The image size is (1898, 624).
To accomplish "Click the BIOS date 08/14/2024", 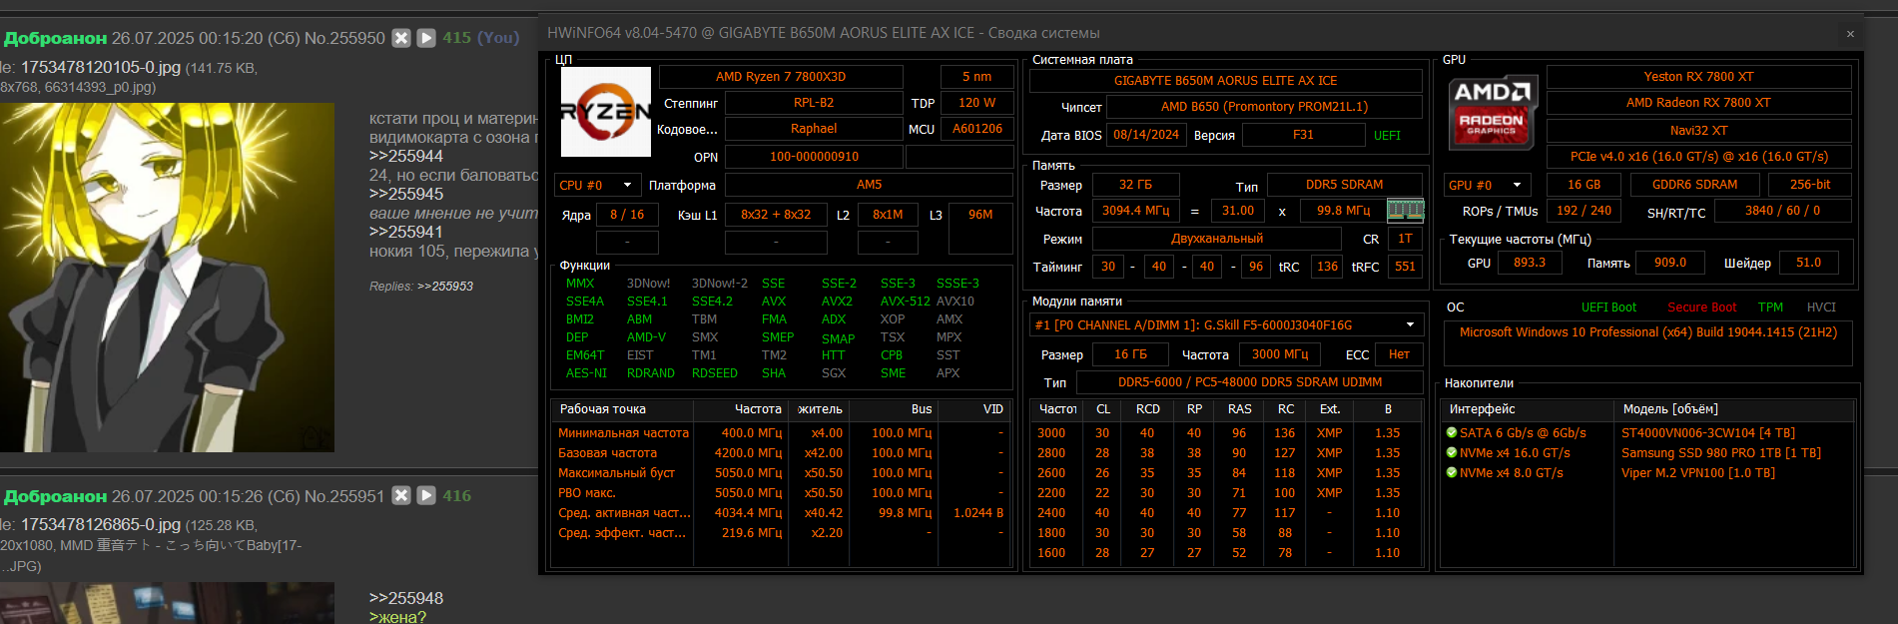I will (1145, 135).
